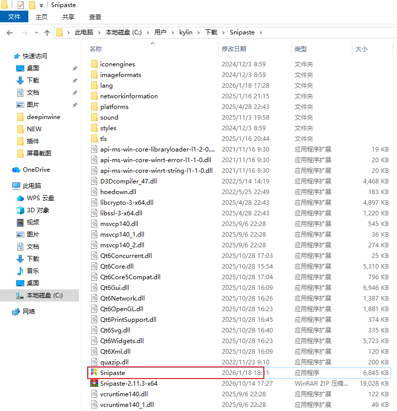Select iconengines folder icon
Screen dimensions: 397x411
[94, 64]
